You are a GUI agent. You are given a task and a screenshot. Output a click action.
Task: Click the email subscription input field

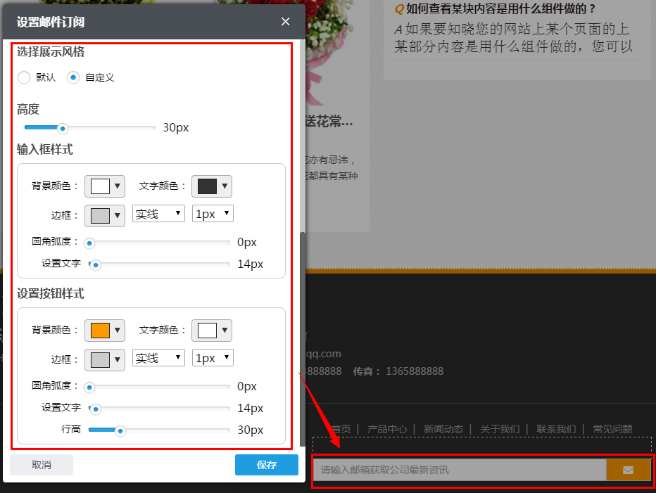[x=458, y=470]
